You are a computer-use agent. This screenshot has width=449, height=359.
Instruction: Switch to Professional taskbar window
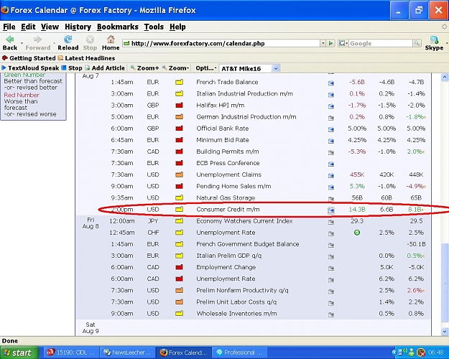[240, 353]
